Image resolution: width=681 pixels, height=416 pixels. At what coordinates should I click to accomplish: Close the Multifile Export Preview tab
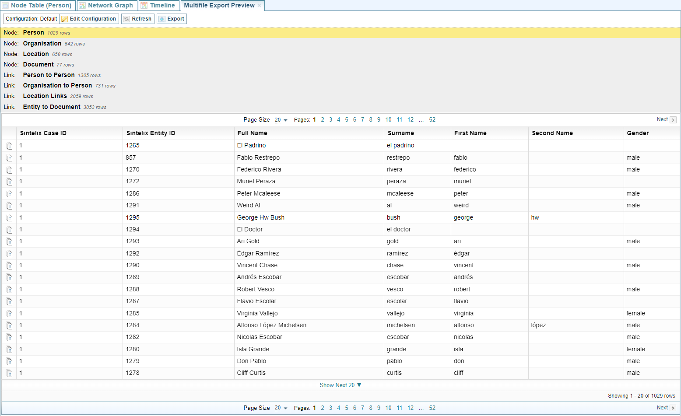pyautogui.click(x=260, y=5)
